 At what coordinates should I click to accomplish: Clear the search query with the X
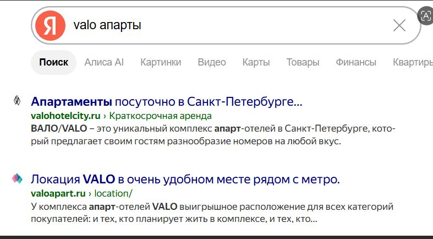399,25
